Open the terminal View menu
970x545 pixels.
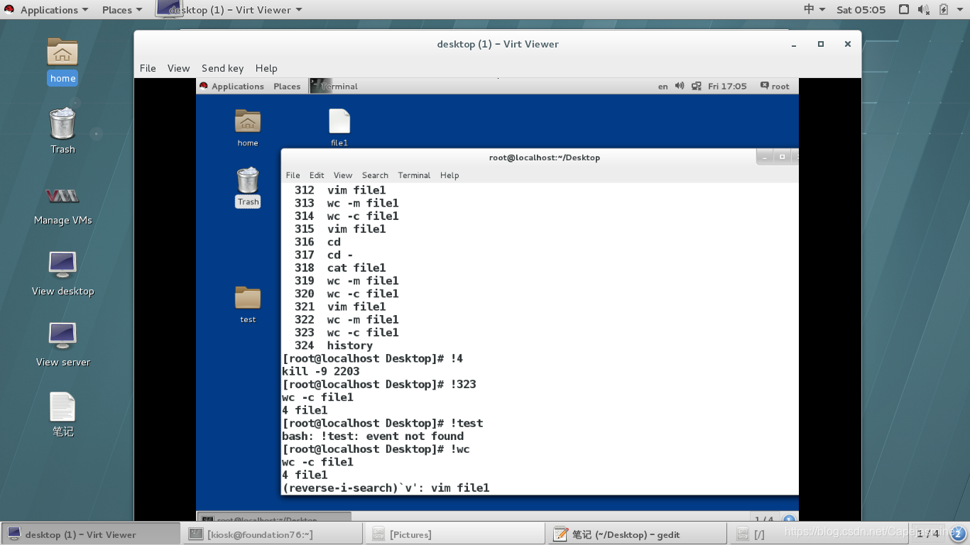coord(343,175)
